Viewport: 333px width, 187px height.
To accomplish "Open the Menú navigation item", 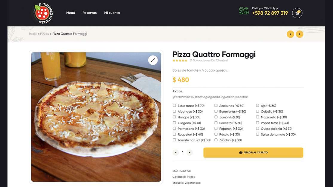I will (71, 13).
